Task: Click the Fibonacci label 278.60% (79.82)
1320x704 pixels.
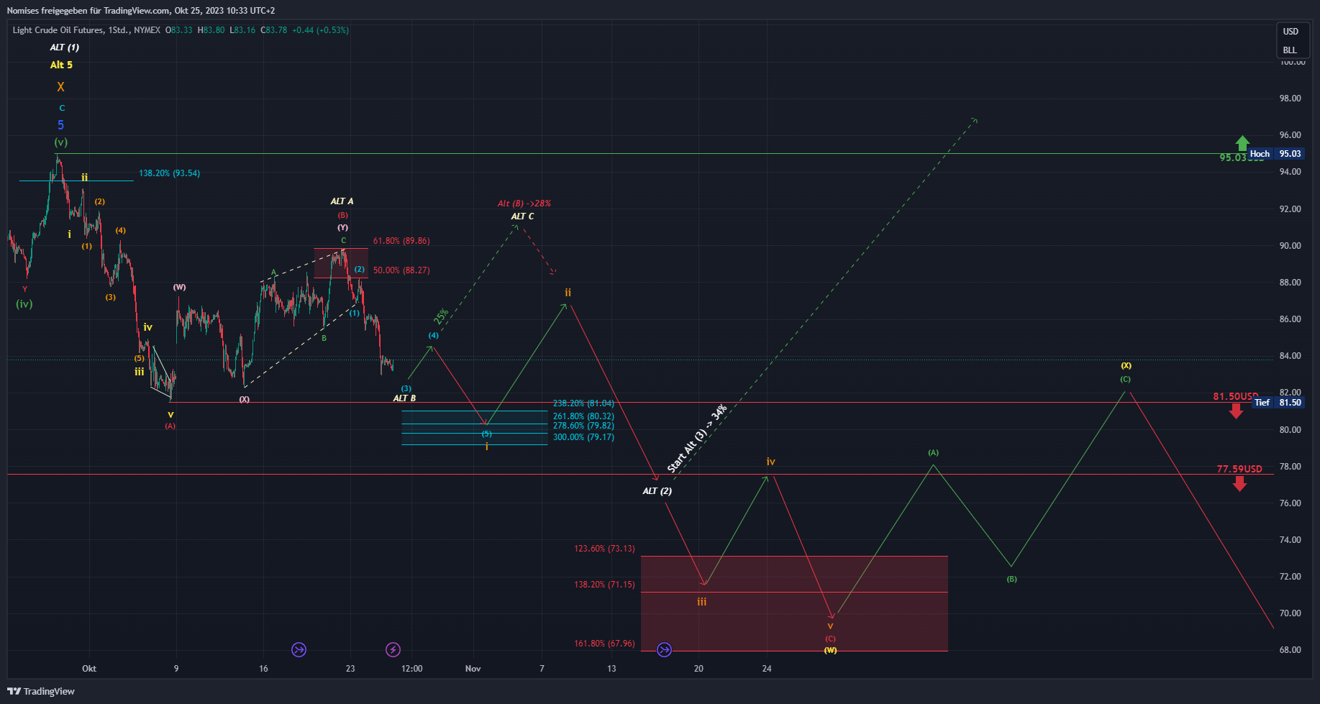Action: click(x=583, y=426)
